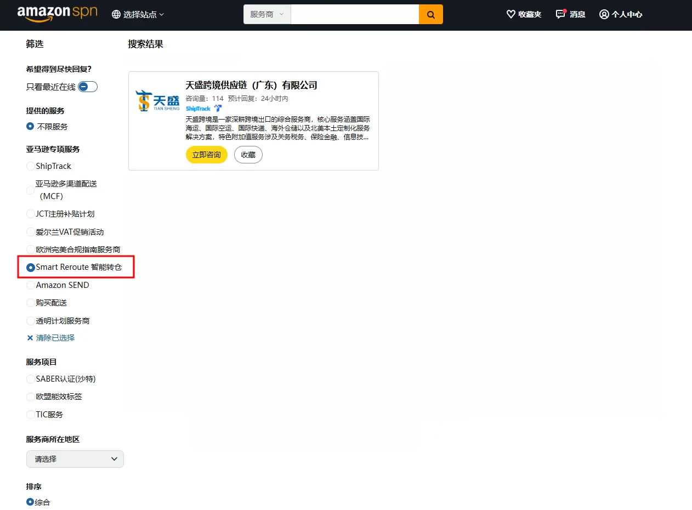Select the 综合 sort radio option
Viewport: 692px width, 510px height.
pyautogui.click(x=30, y=502)
